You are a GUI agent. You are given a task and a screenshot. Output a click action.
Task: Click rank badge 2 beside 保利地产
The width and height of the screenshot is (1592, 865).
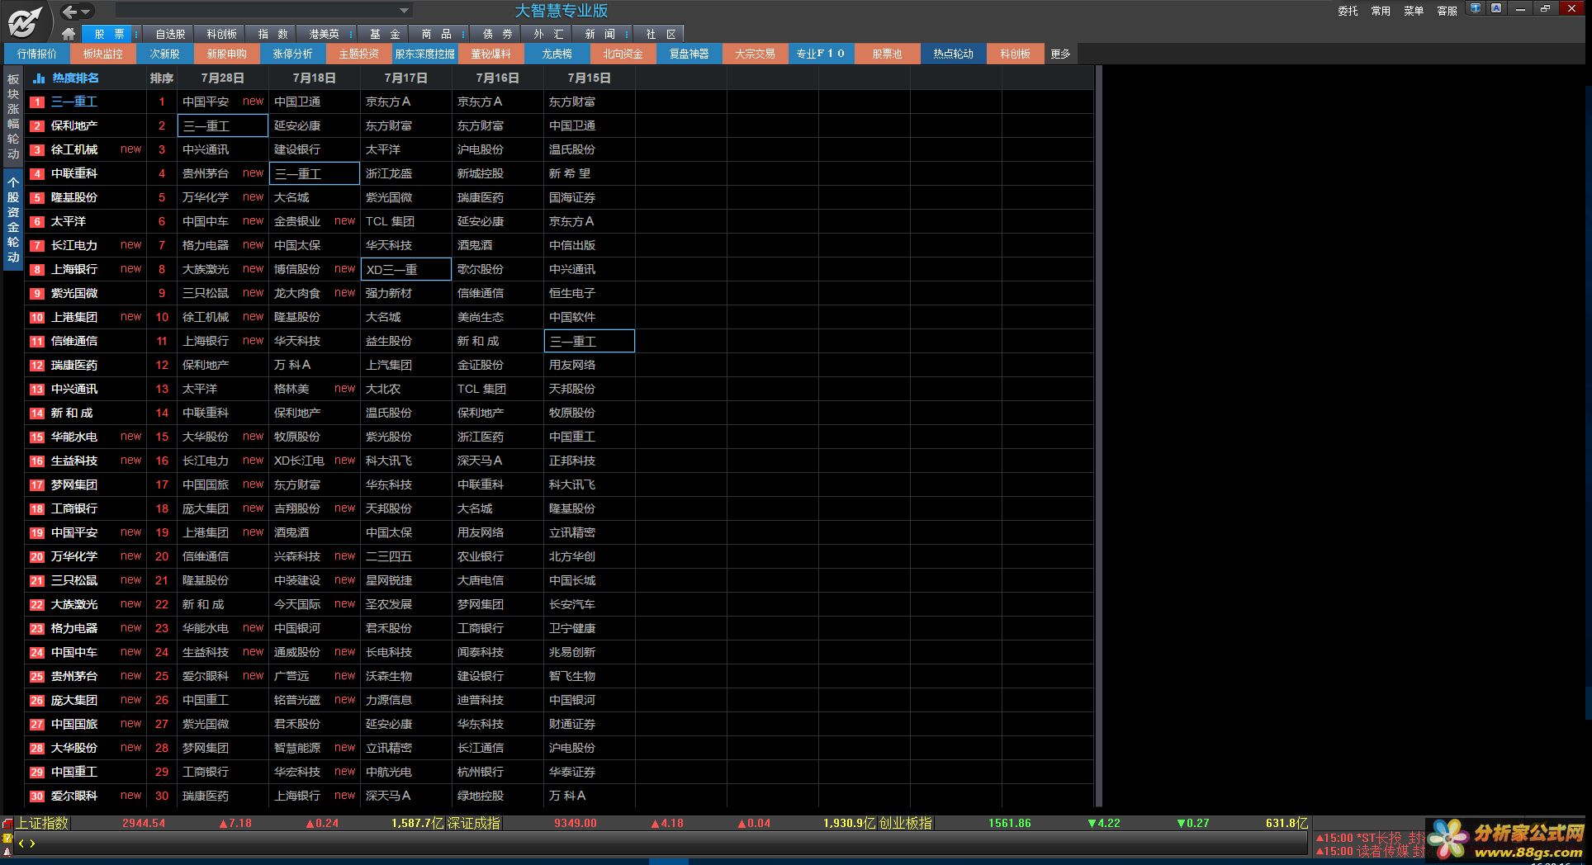click(x=37, y=126)
